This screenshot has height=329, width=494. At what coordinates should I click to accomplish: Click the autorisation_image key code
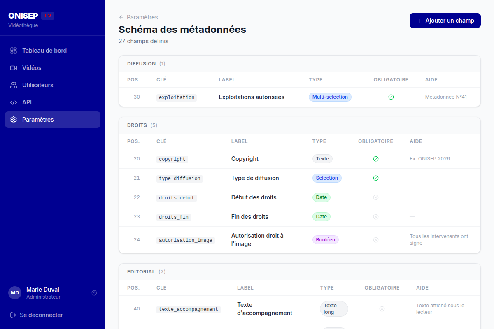pyautogui.click(x=186, y=240)
